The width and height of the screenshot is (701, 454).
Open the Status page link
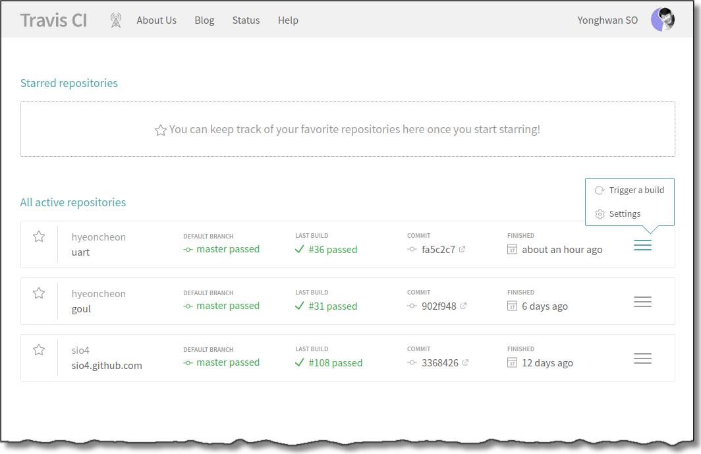click(246, 20)
